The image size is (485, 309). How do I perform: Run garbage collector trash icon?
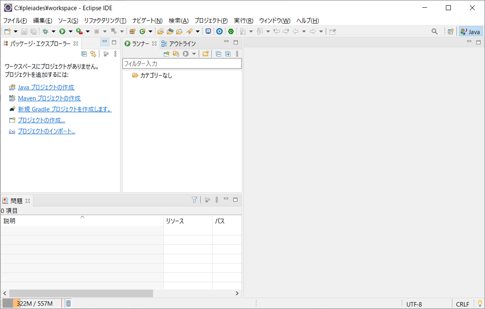[68, 304]
